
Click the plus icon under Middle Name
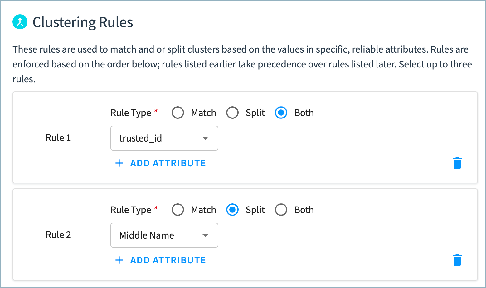119,260
